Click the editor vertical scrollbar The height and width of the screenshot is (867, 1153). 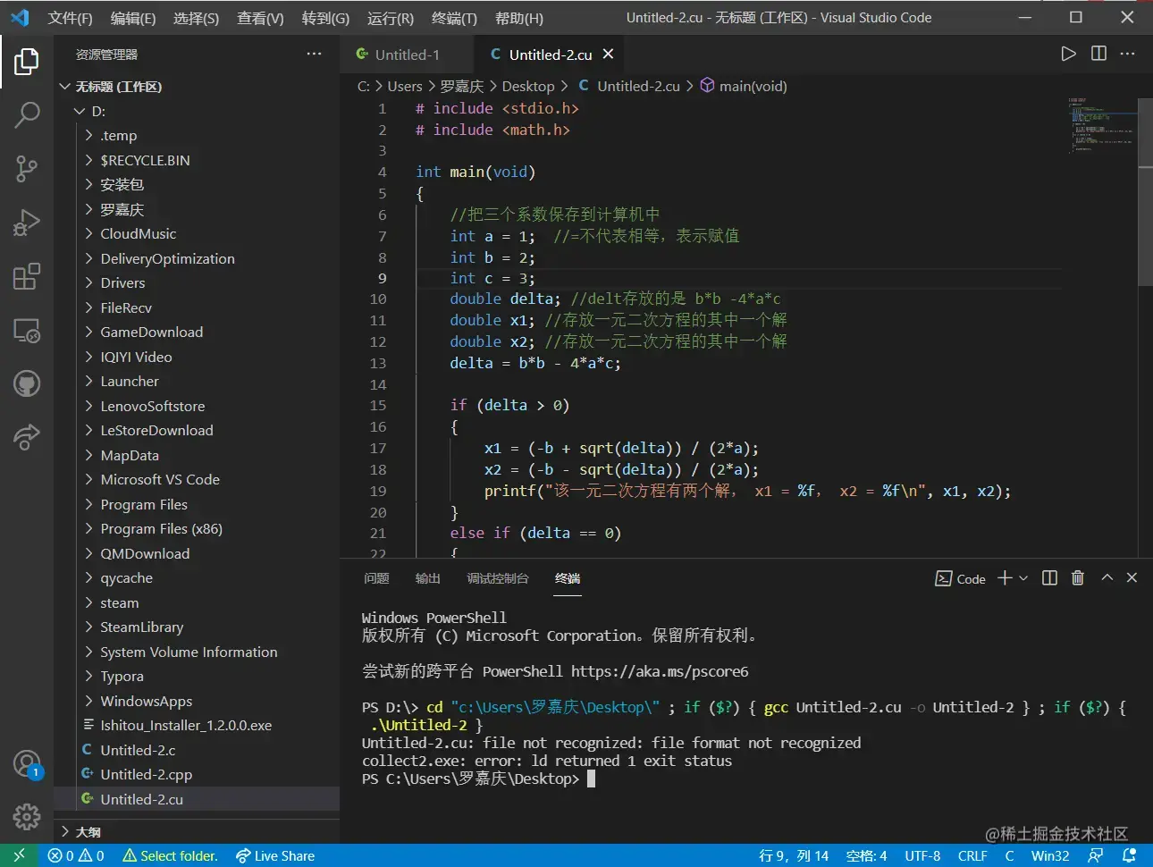pos(1145,192)
